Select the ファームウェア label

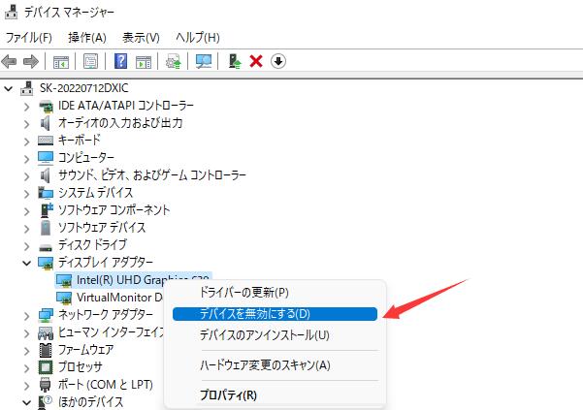[x=86, y=350]
